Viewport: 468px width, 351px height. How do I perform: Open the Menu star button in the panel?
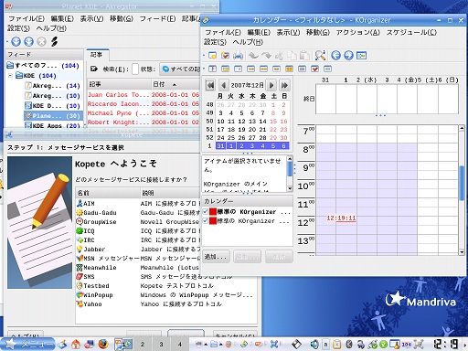pos(28,345)
